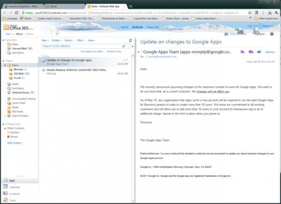Open the New dropdown menu
281x204 pixels.
tap(45, 40)
